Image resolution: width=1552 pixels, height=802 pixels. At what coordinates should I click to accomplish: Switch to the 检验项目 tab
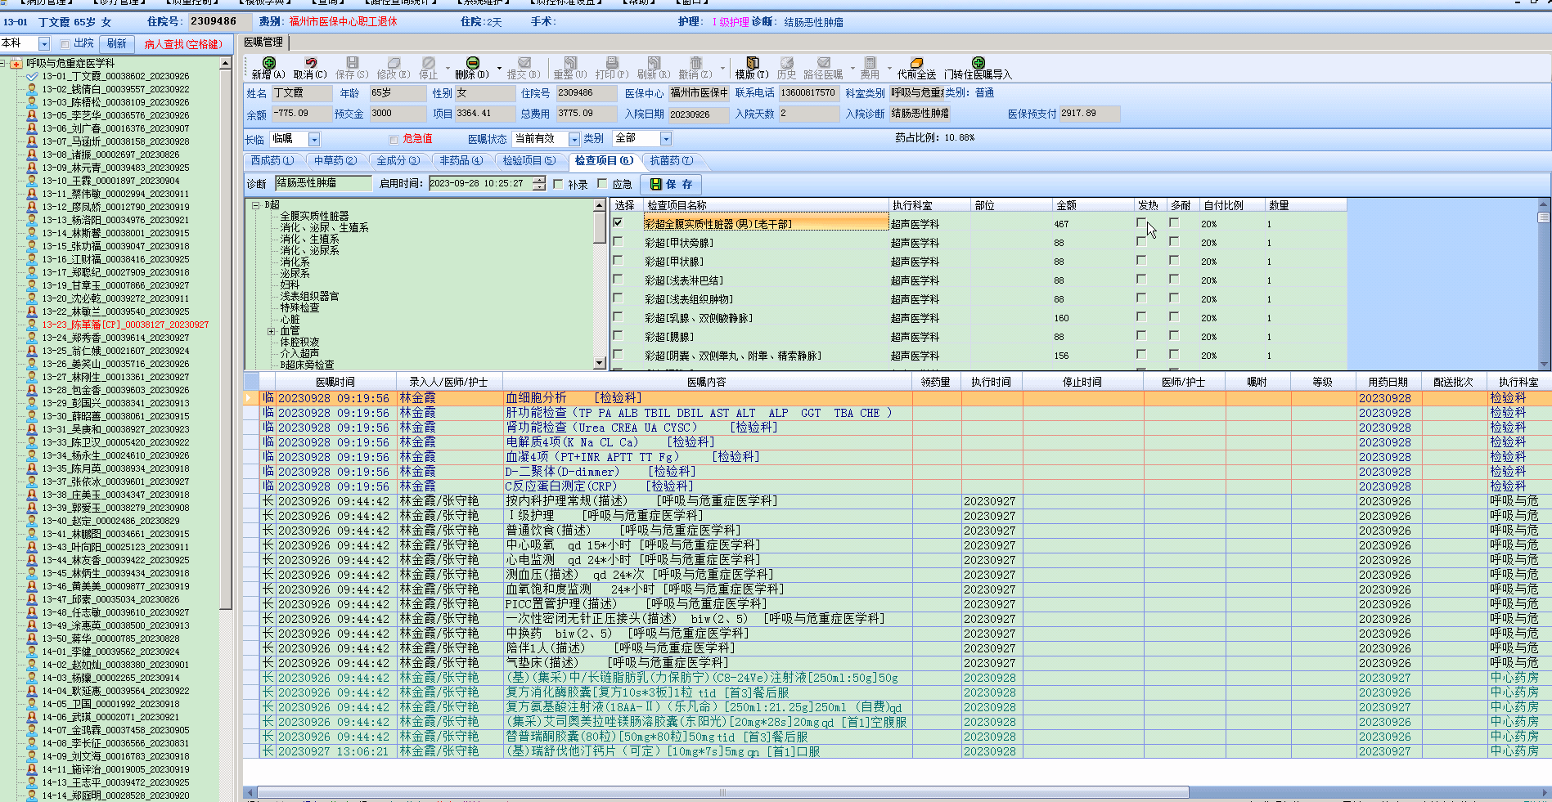pos(529,160)
